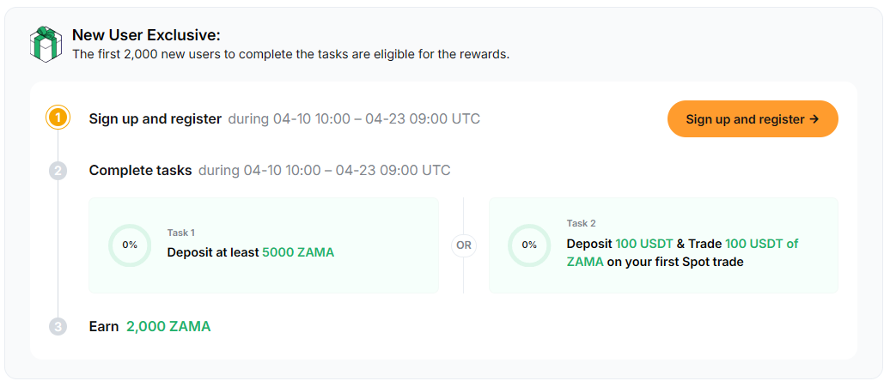Click the 'New User Exclusive:' heading
The image size is (884, 381).
(x=146, y=35)
